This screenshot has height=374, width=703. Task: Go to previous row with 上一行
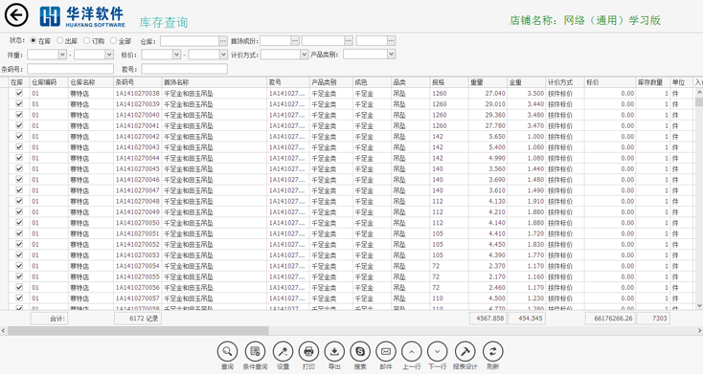412,352
